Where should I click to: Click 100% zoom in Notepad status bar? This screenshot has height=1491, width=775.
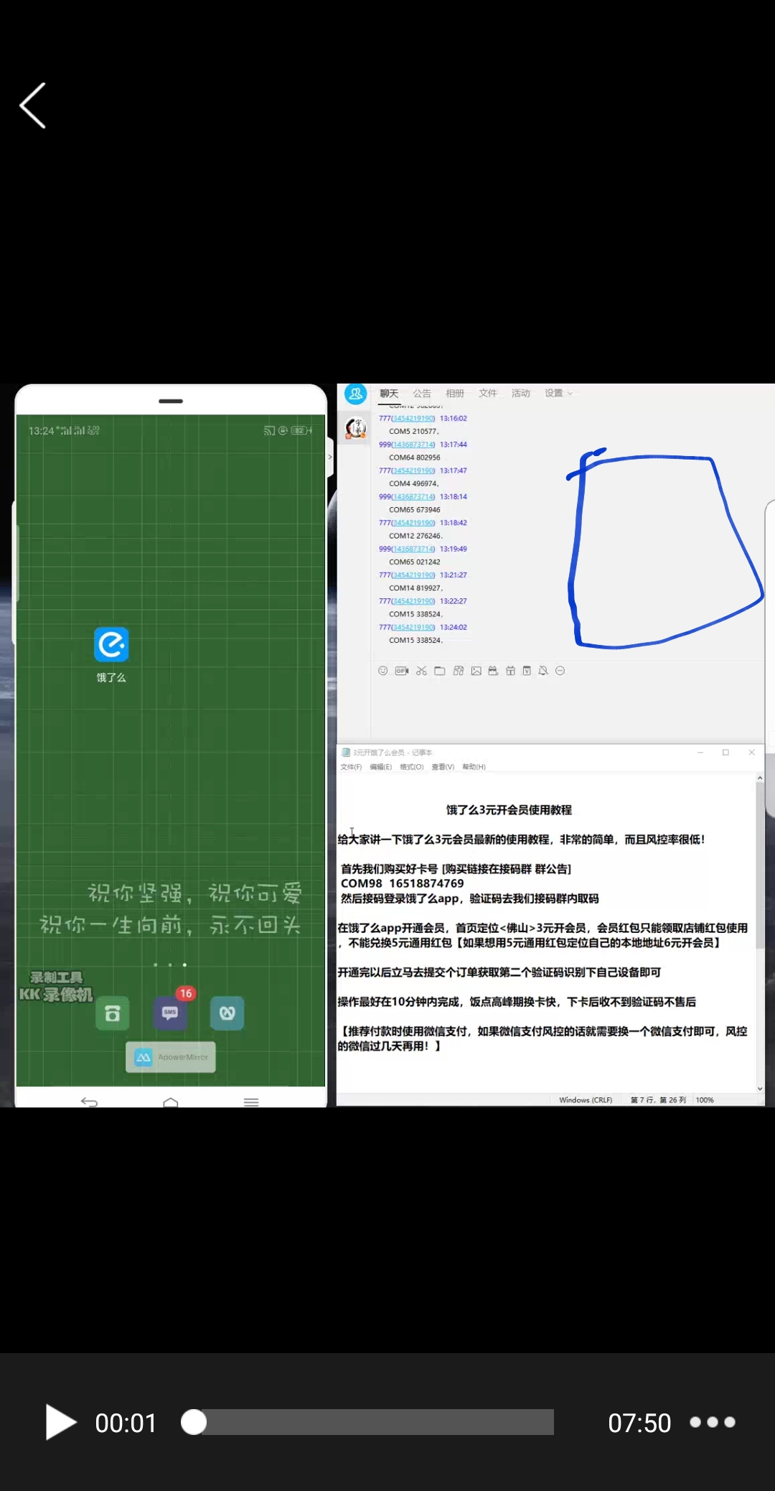pos(705,1100)
